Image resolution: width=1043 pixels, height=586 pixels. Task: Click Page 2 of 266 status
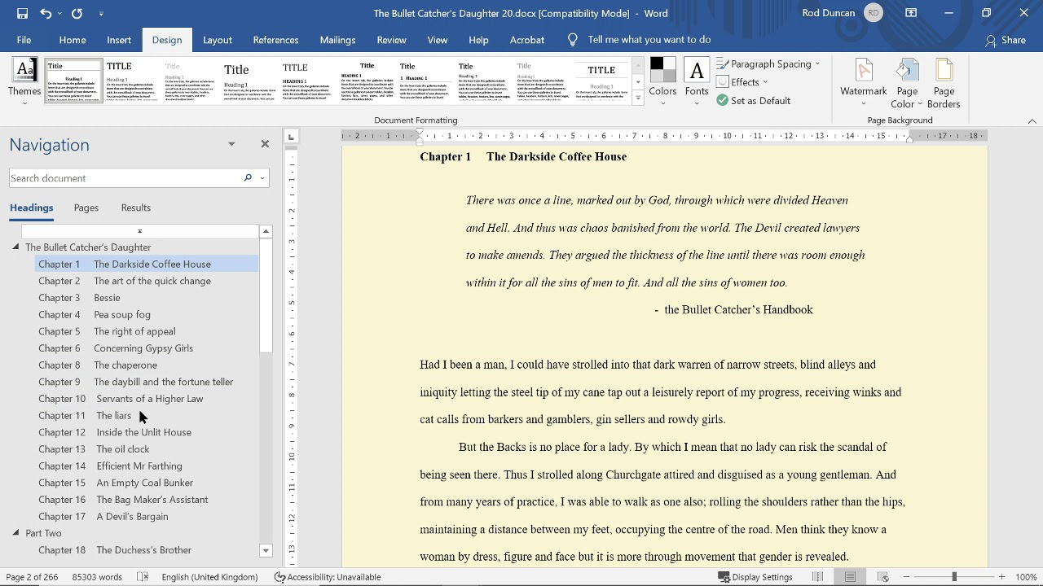pos(32,577)
